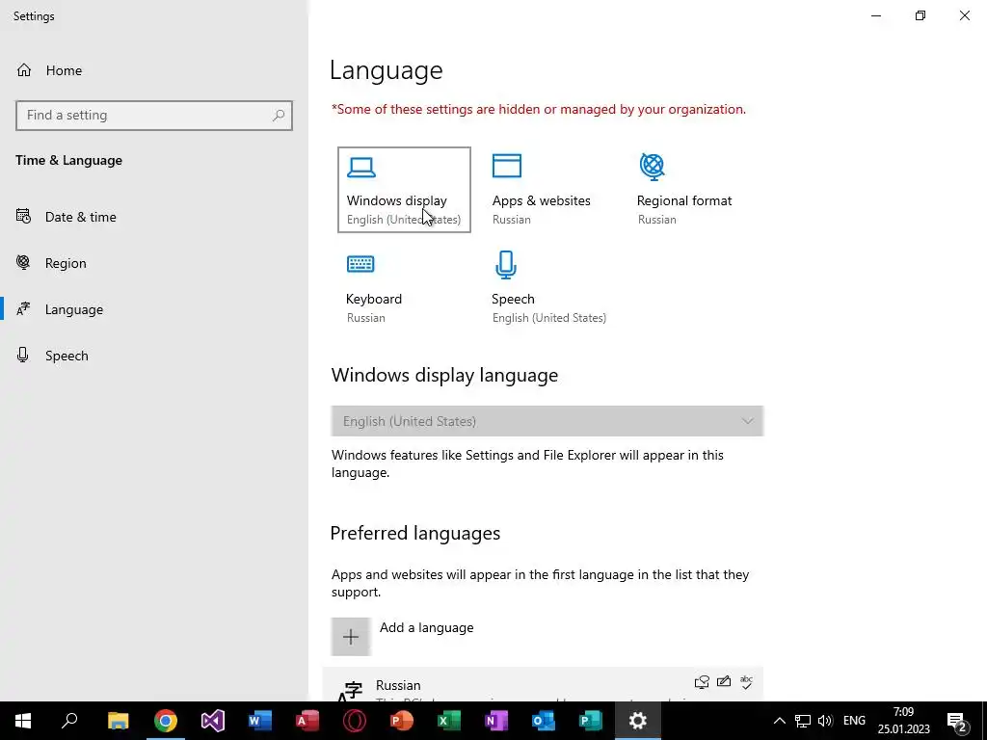Open Visual Studio from taskbar
This screenshot has width=987, height=740.
[x=213, y=721]
